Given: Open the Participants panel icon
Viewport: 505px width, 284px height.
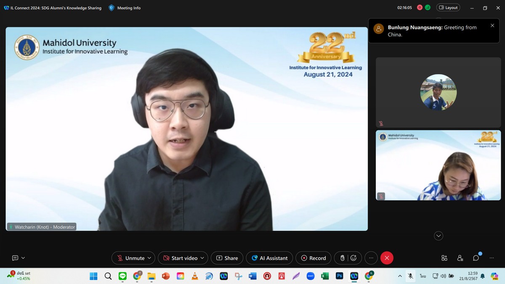Looking at the screenshot, I should coord(460,258).
